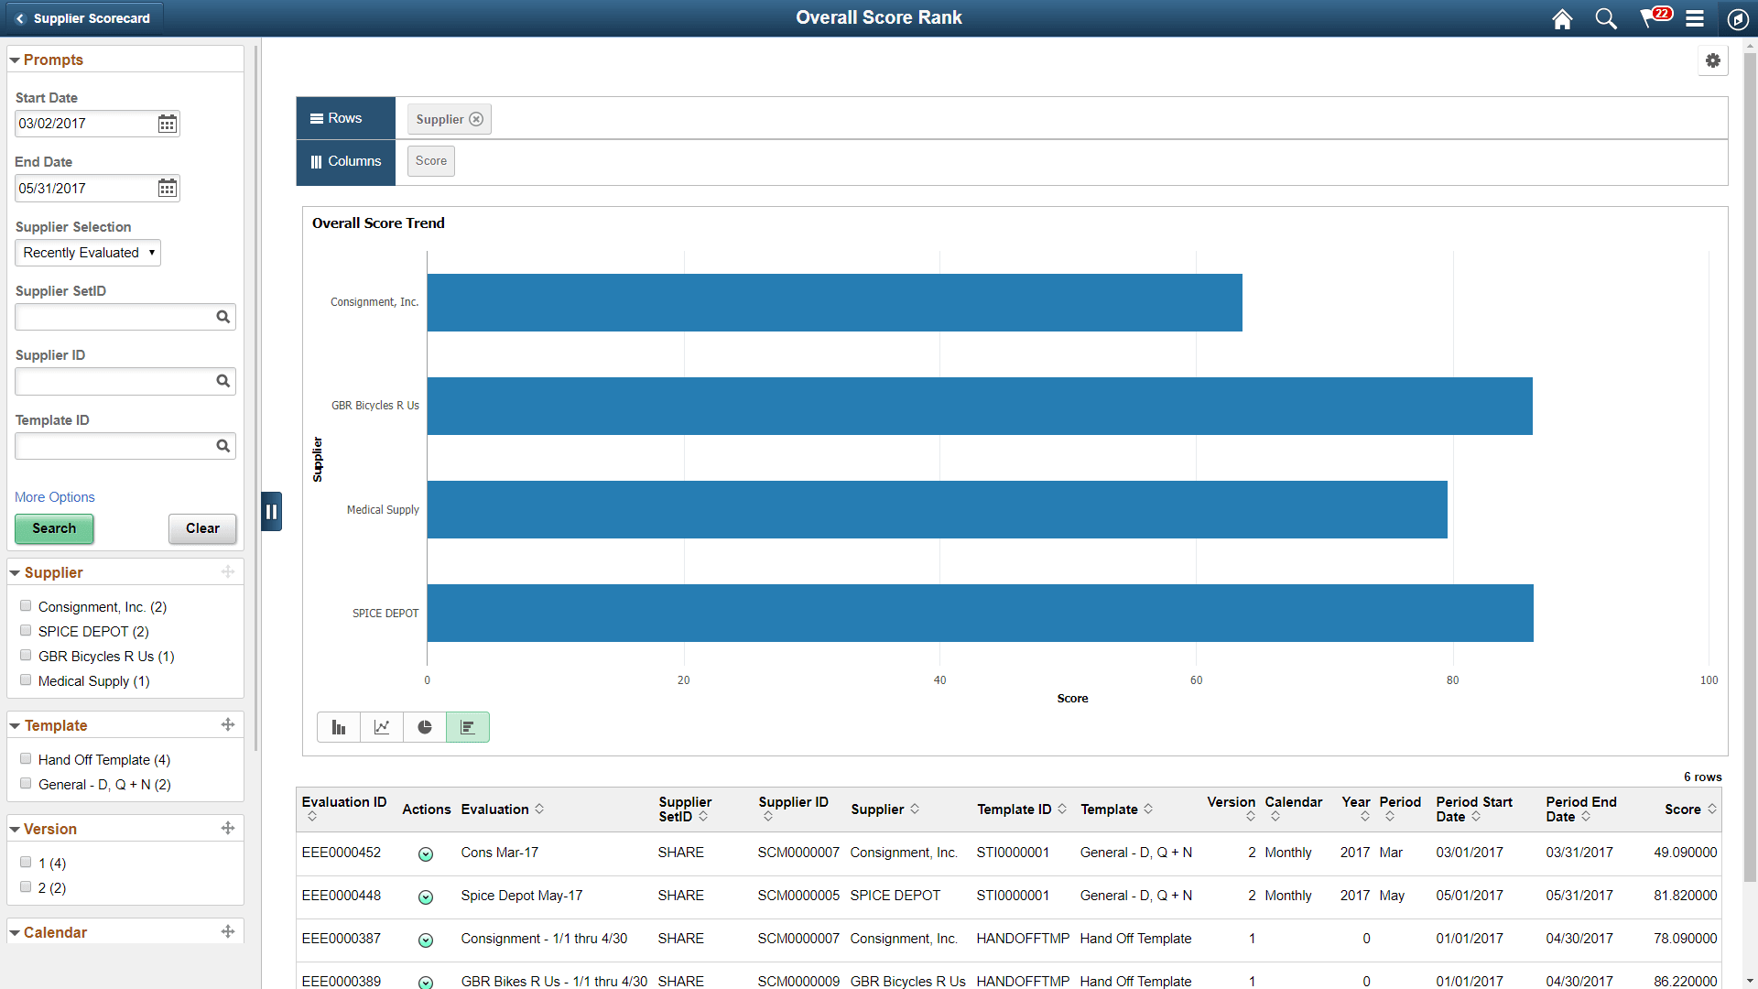Open the Supplier ID lookup magnifier

pos(223,381)
